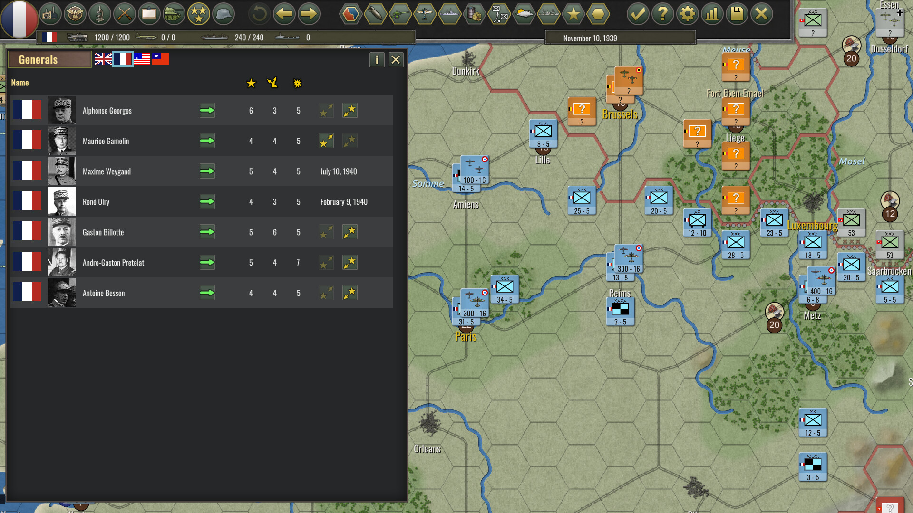Image resolution: width=913 pixels, height=513 pixels.
Task: Open the production factory panel
Action: coord(51,14)
